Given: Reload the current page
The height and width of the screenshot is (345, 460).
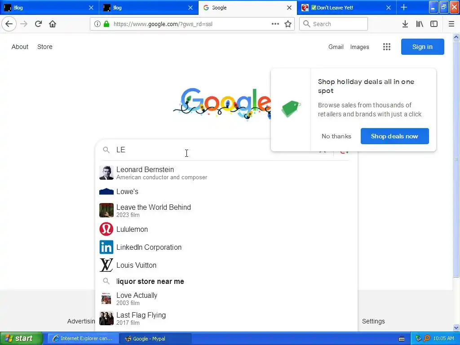Looking at the screenshot, I should coord(38,24).
